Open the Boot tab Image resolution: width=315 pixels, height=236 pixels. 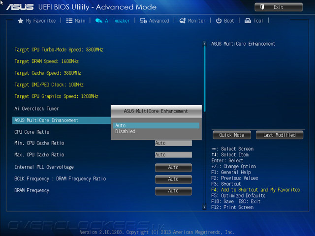coord(225,21)
